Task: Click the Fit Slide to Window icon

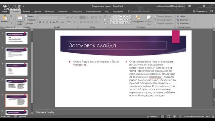Action: [x=213, y=117]
